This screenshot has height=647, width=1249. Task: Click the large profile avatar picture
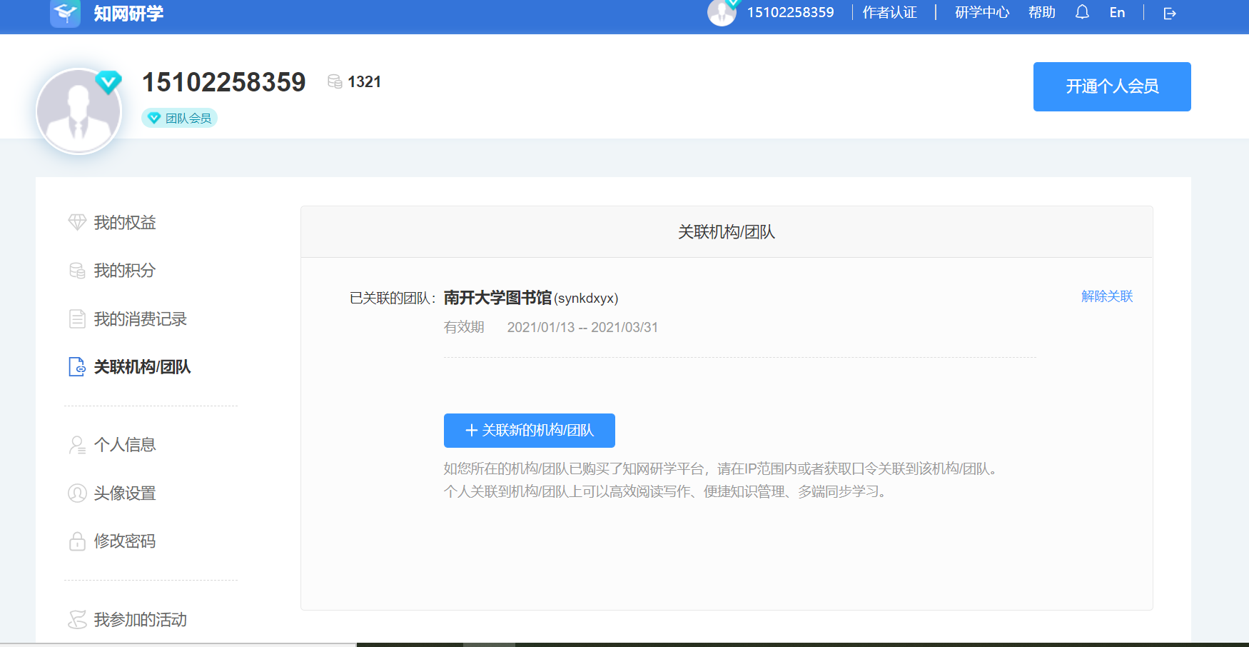79,111
